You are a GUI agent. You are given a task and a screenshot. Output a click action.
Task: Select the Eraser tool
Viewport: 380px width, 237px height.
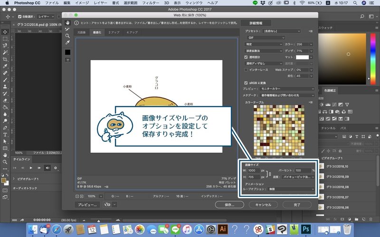pyautogui.click(x=5, y=100)
